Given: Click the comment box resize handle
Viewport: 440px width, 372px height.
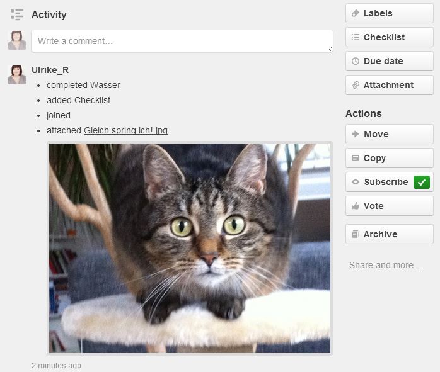Looking at the screenshot, I should point(329,48).
